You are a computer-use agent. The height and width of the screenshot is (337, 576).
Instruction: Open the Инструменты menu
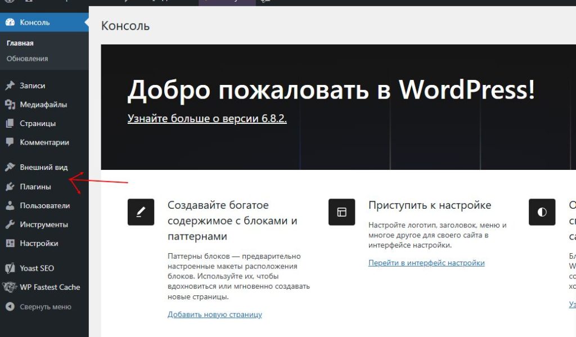click(x=44, y=224)
